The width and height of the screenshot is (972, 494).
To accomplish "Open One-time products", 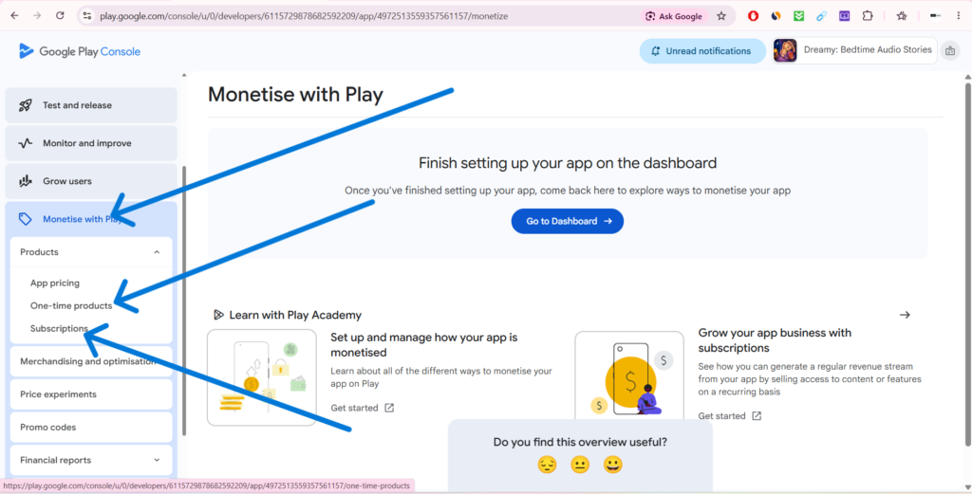I will (71, 306).
